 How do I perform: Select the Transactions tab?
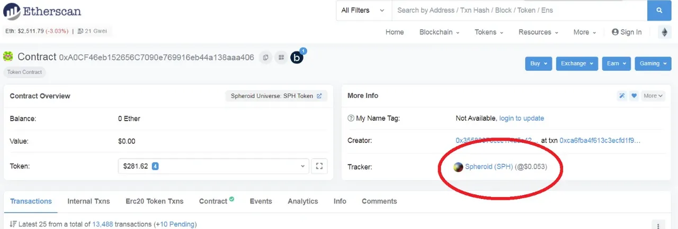pos(31,201)
